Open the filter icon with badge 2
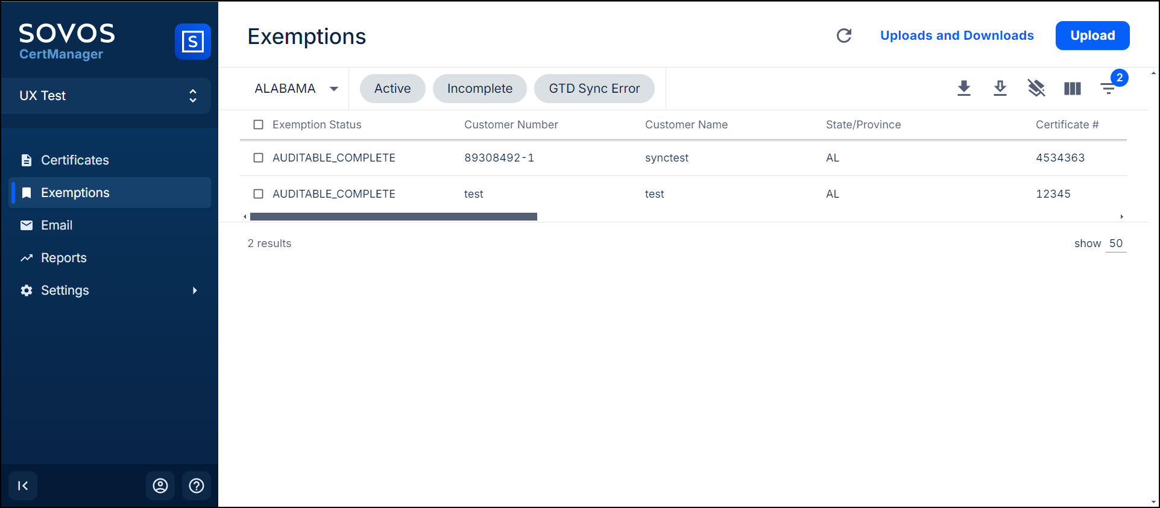Image resolution: width=1160 pixels, height=508 pixels. point(1108,89)
